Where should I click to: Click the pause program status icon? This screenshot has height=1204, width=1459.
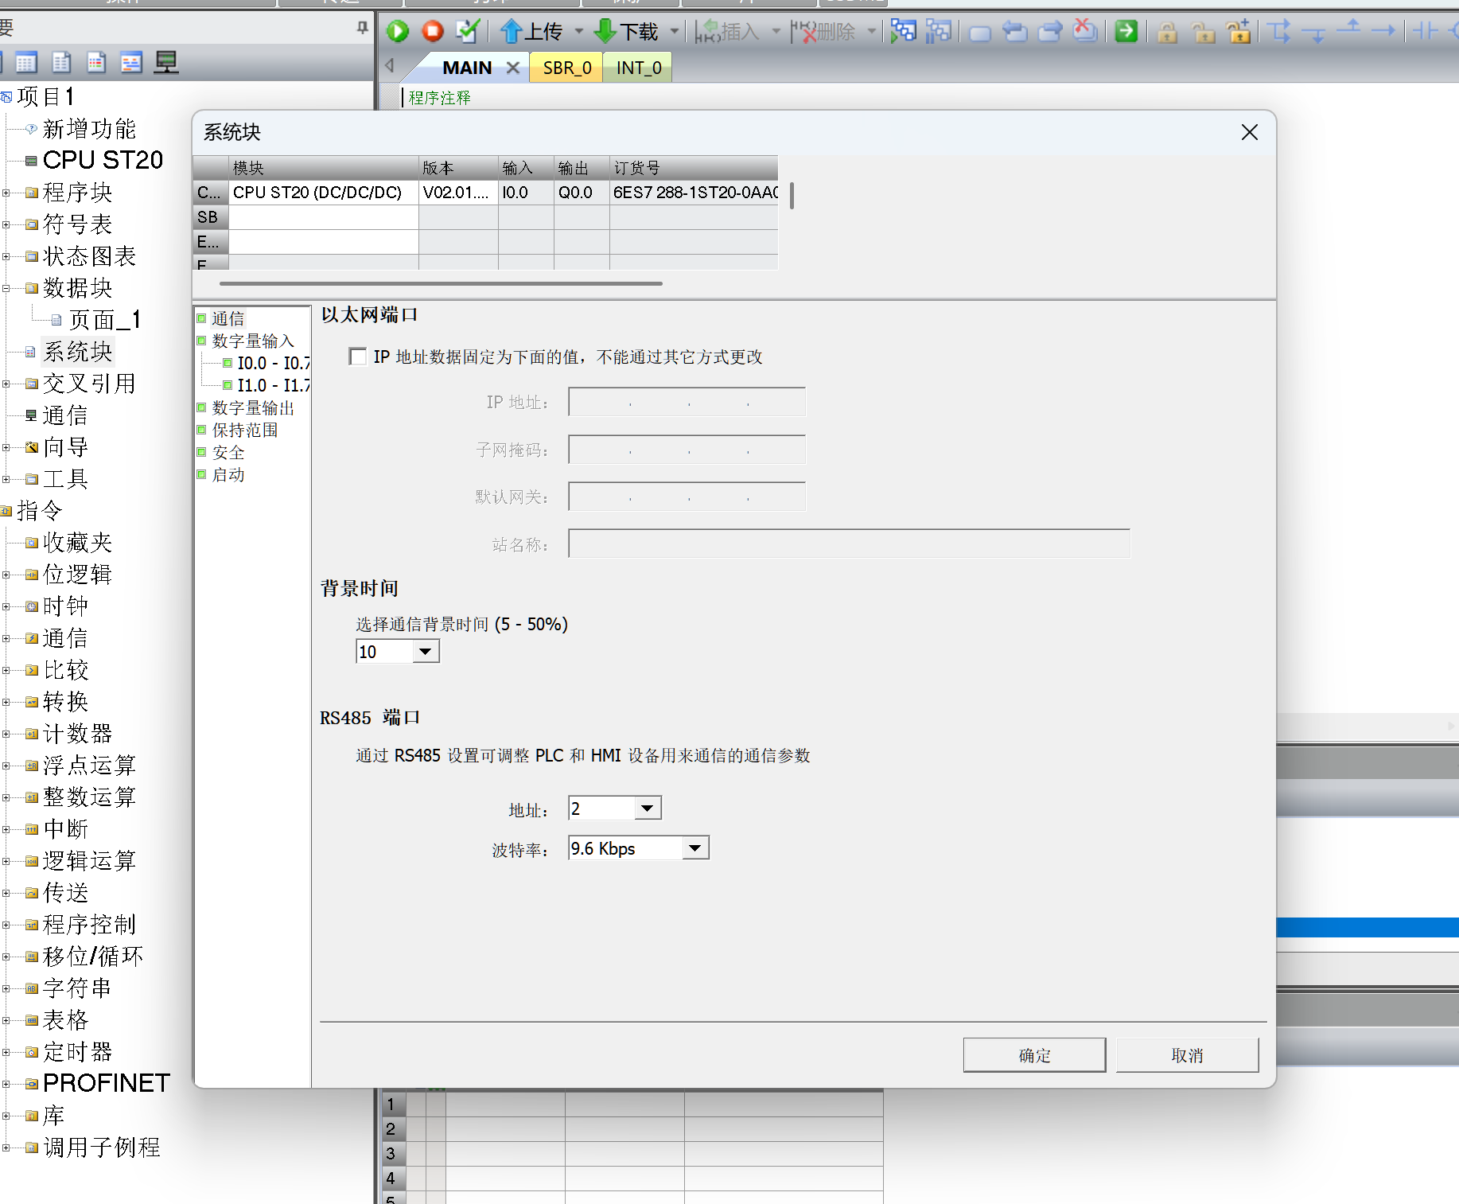tap(939, 32)
